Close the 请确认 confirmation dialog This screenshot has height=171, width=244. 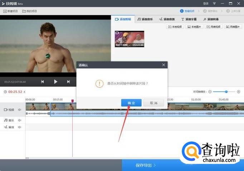coord(164,65)
